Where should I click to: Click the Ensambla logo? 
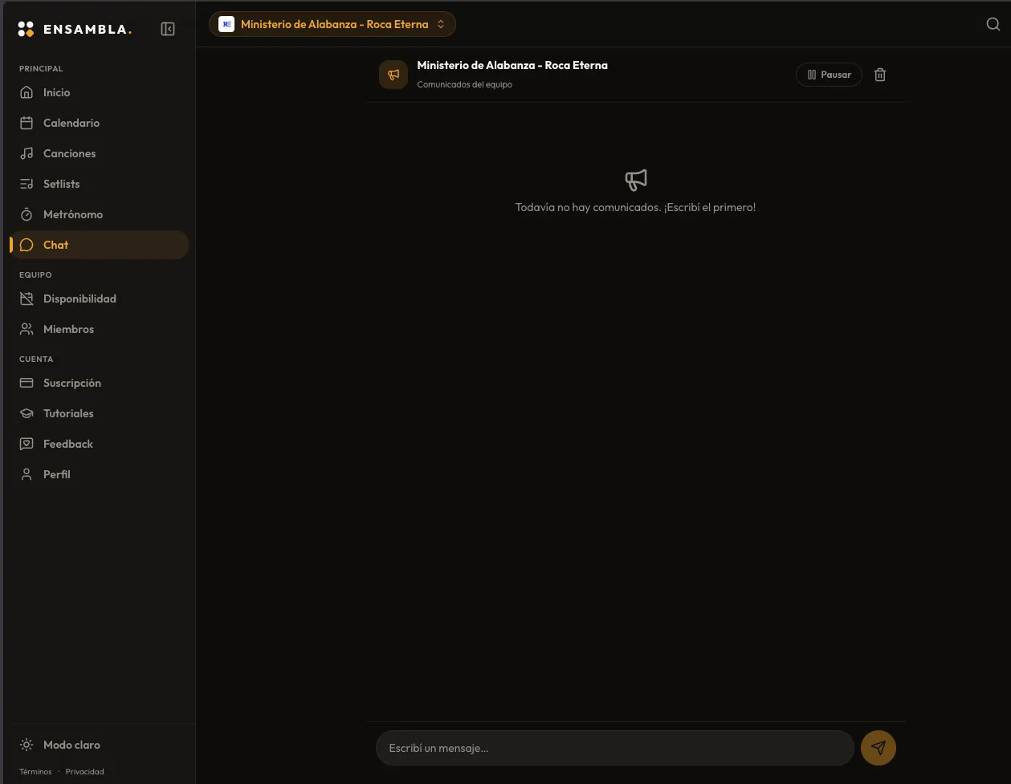pos(75,30)
